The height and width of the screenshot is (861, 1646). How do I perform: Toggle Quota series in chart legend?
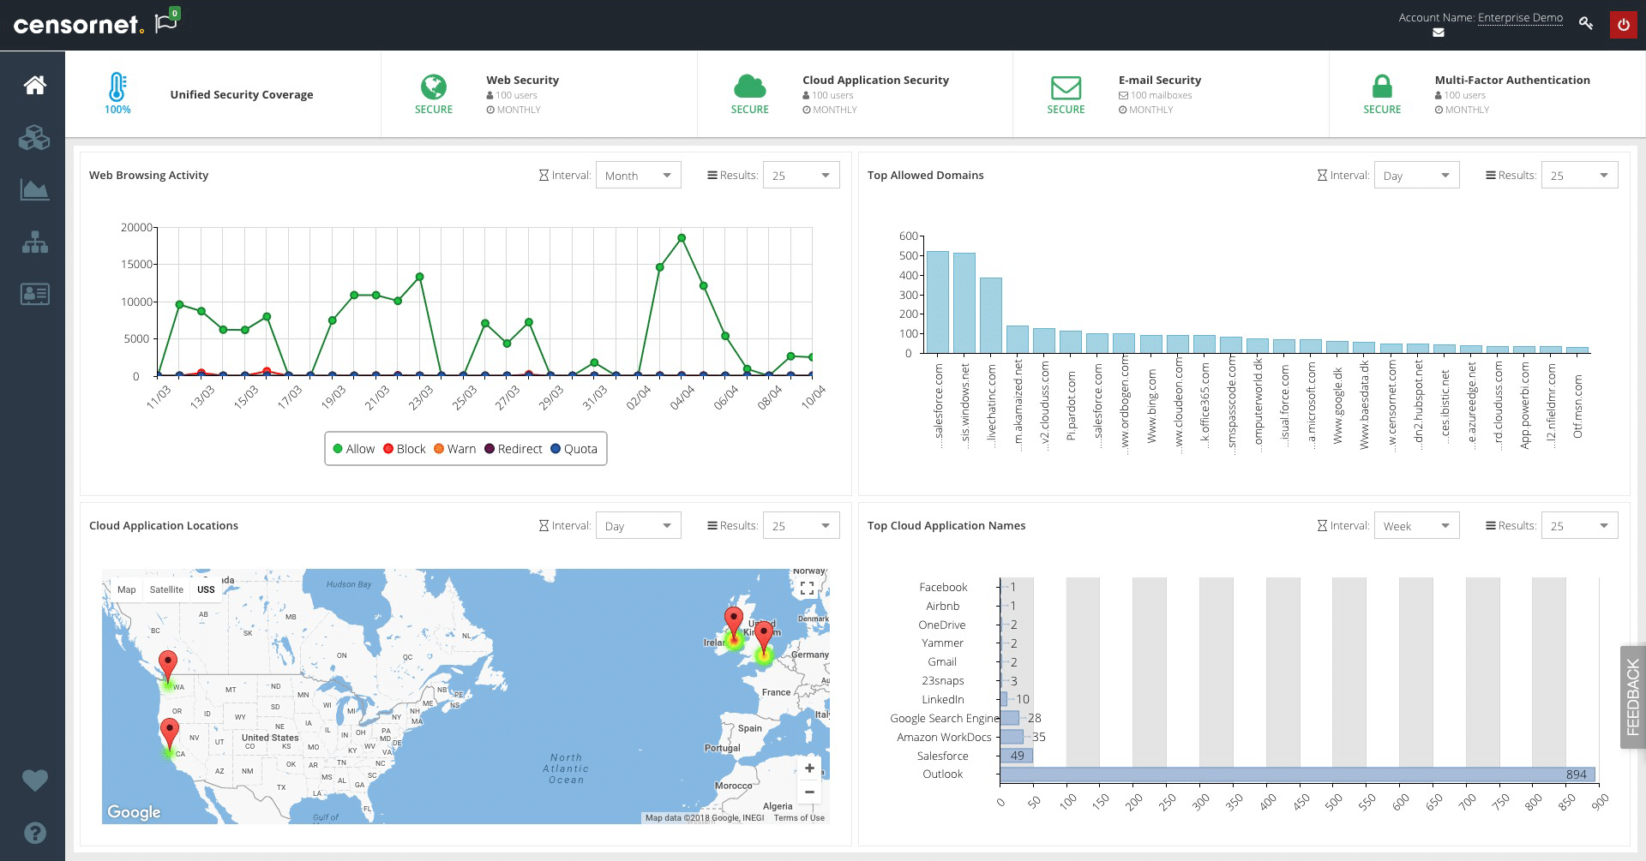tap(574, 449)
